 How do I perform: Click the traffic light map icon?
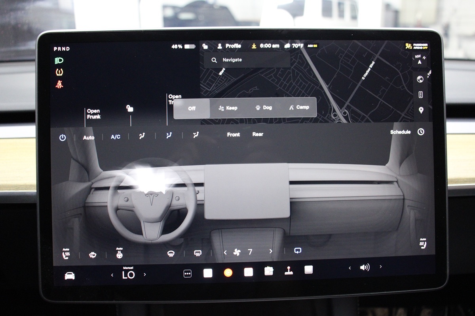(x=420, y=95)
